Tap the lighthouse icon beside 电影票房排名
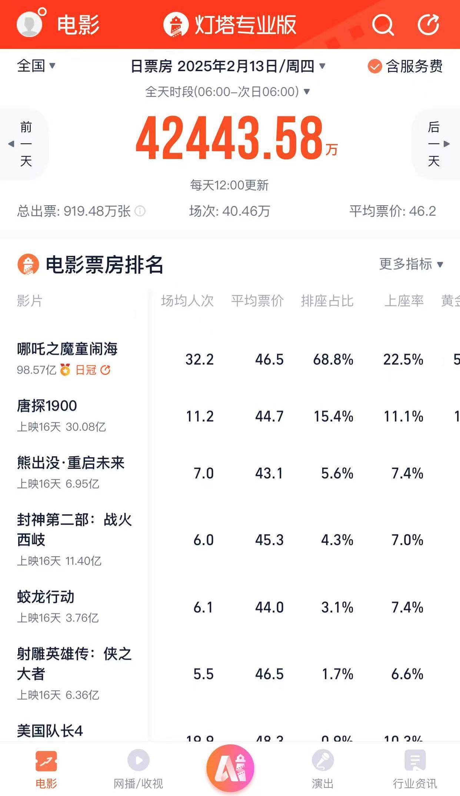This screenshot has height=796, width=460. coord(28,265)
